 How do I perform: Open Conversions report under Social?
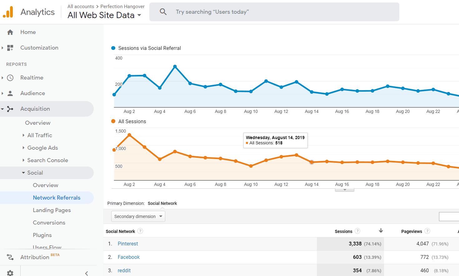pyautogui.click(x=49, y=223)
